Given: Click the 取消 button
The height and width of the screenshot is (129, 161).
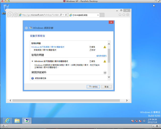Looking at the screenshot, I should point(106,87).
